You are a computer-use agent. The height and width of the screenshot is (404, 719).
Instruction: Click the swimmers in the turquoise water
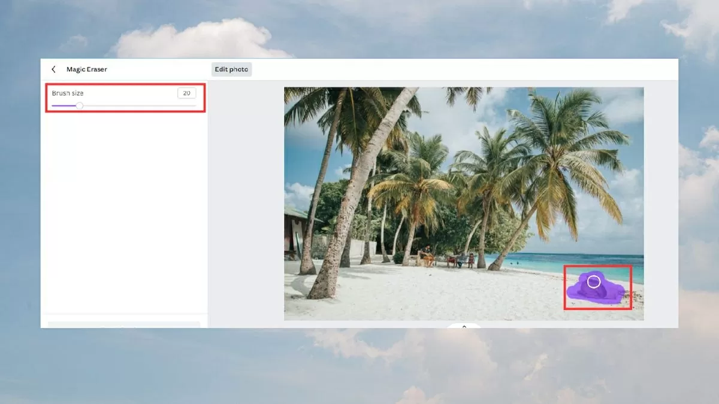click(x=513, y=262)
